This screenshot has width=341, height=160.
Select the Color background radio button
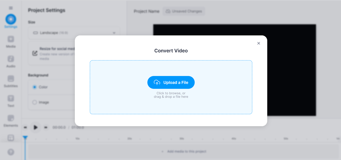click(34, 87)
